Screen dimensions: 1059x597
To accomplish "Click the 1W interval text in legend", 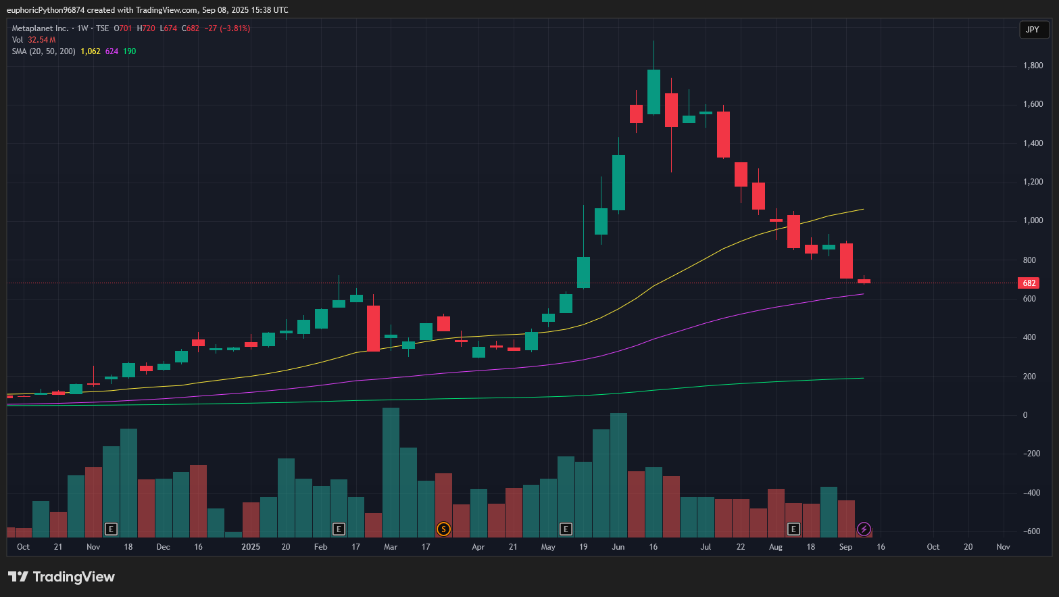I will [x=83, y=28].
